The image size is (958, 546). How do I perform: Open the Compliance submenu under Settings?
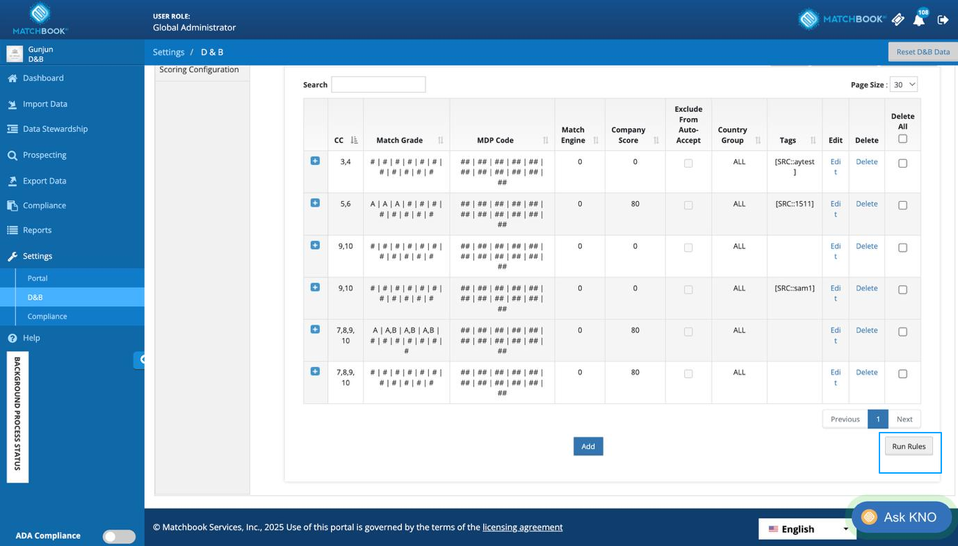click(x=47, y=316)
